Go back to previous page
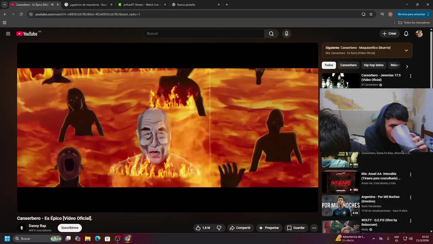 5,14
